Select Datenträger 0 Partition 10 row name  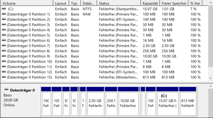pos(29,61)
